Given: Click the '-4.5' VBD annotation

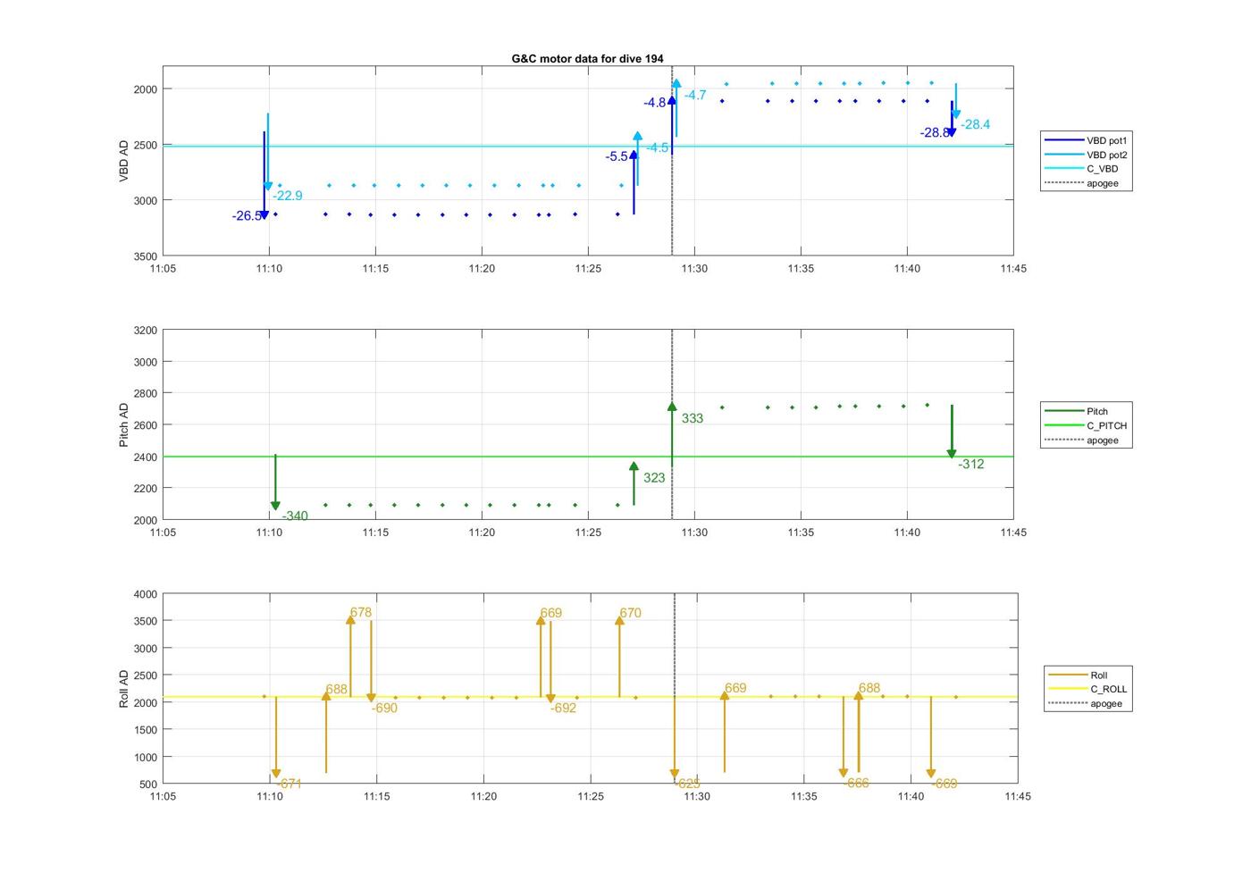Looking at the screenshot, I should pos(658,147).
